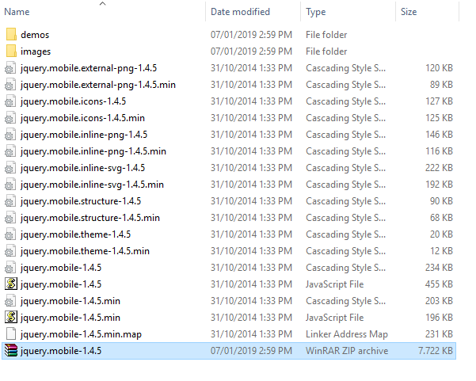Click the '231 KB' size cell
This screenshot has width=476, height=381.
click(x=439, y=334)
